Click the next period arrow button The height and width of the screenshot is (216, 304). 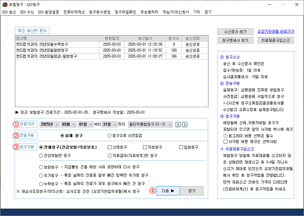click(184, 125)
